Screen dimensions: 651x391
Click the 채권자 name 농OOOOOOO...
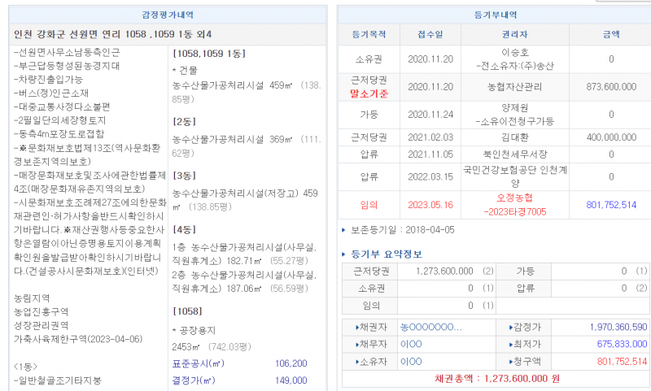point(430,326)
